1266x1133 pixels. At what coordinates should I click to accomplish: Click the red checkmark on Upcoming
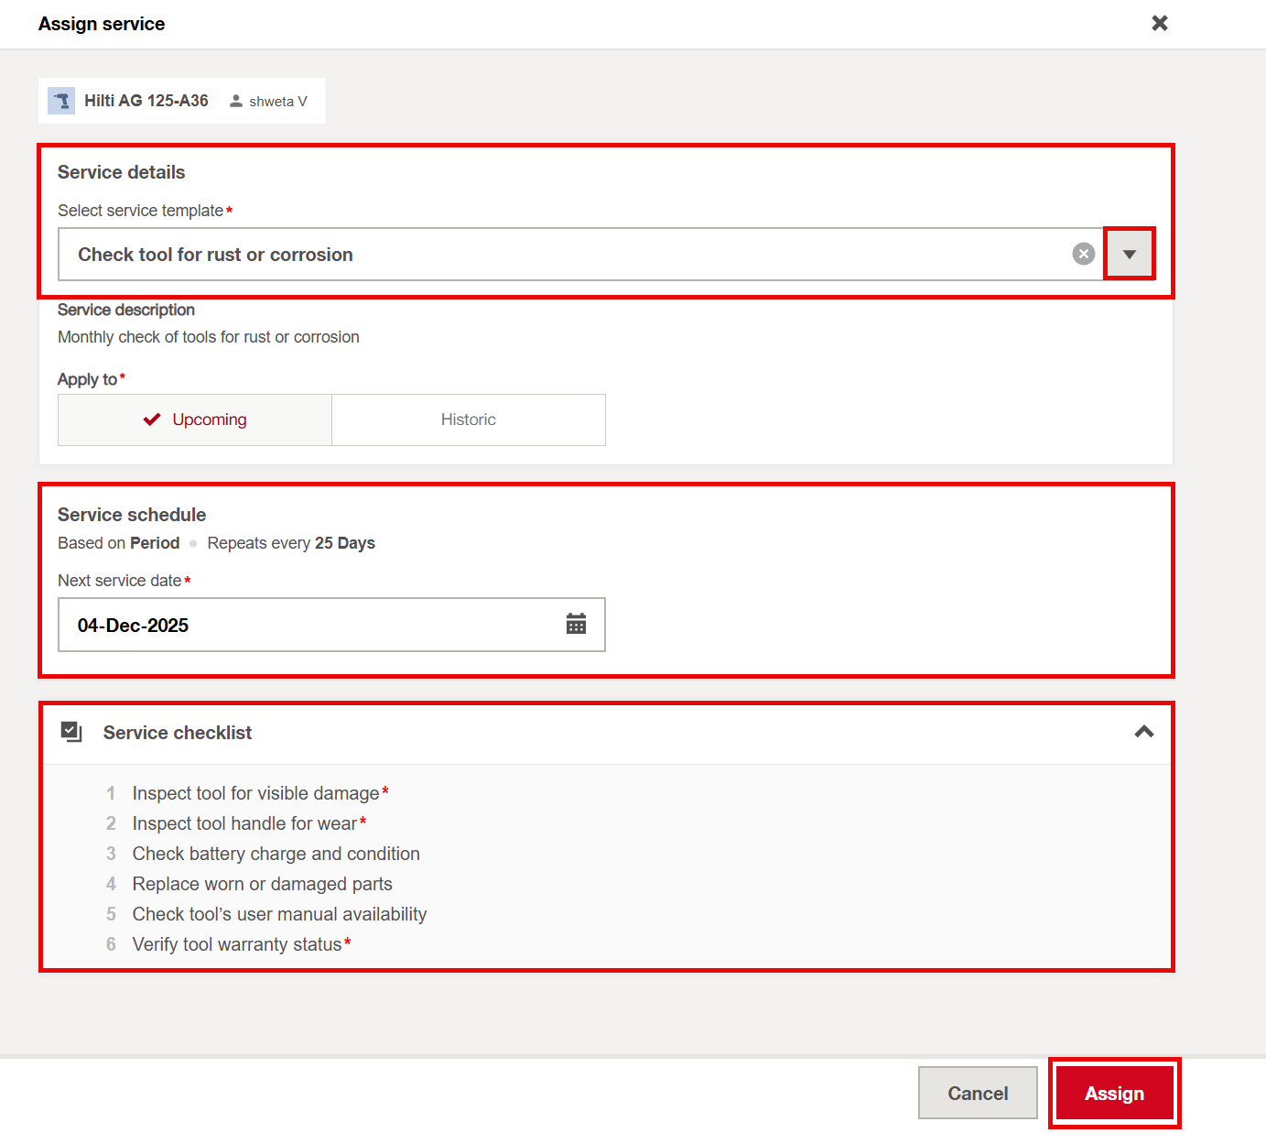pyautogui.click(x=152, y=419)
